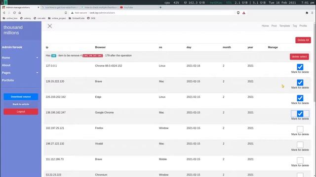Go to Tag in top navigation
The width and height of the screenshot is (316, 177).
pyautogui.click(x=295, y=26)
